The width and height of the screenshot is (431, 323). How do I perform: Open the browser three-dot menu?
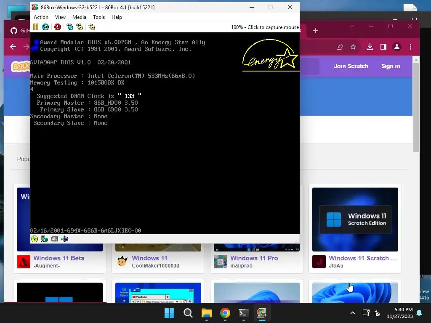point(410,47)
